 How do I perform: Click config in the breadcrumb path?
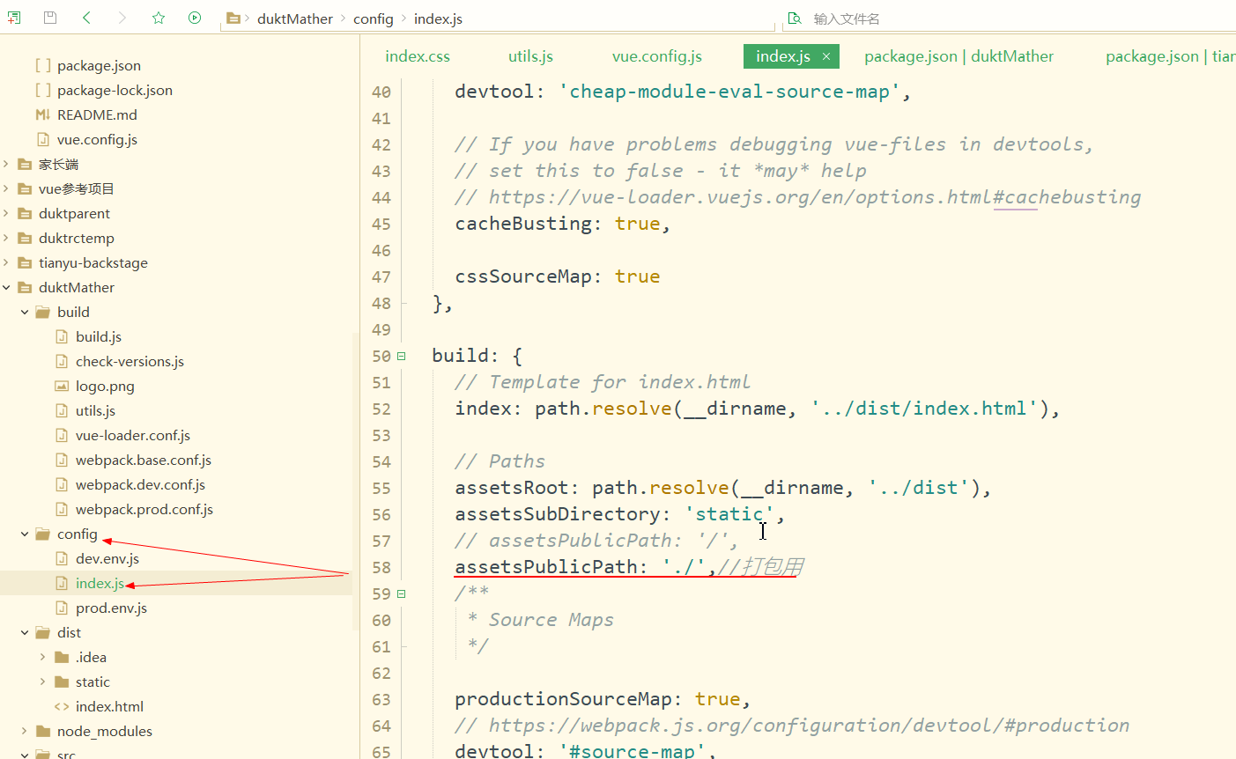(374, 18)
